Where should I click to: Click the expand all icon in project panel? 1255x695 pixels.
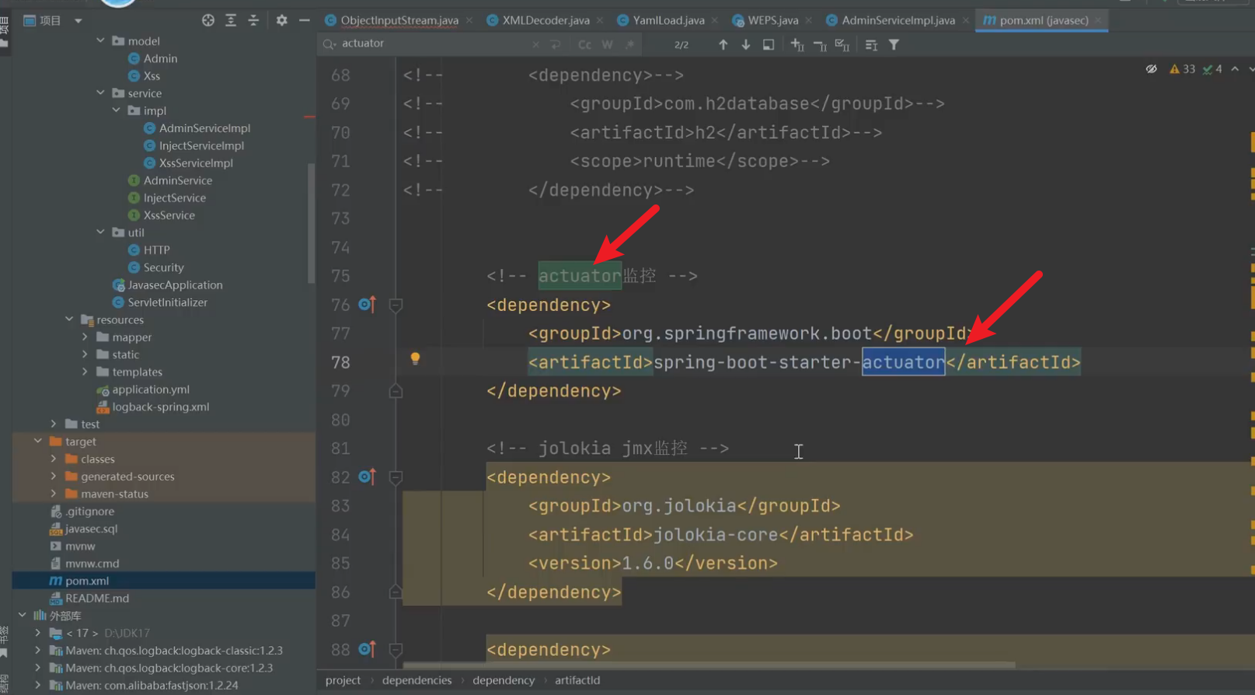pos(231,20)
